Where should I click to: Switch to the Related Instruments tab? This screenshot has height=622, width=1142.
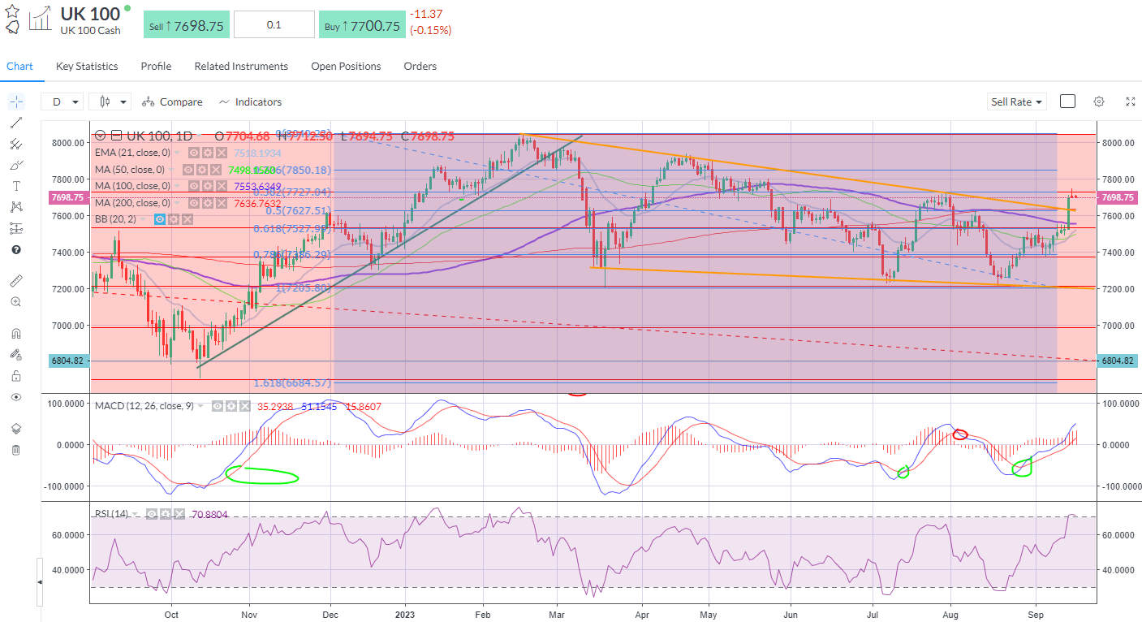coord(241,66)
